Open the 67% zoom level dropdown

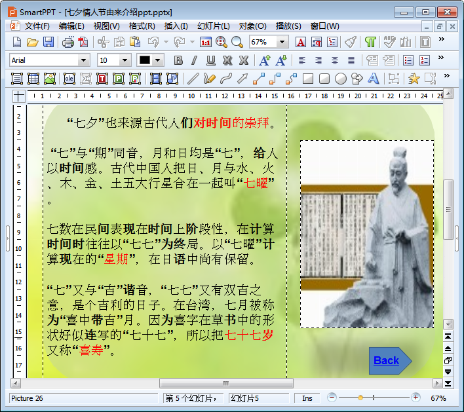pos(282,43)
